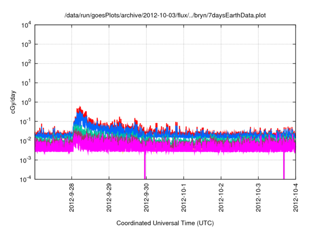This screenshot has height=228, width=326.
Task: Click the 10^3 y-axis tick label
Action: click(25, 45)
